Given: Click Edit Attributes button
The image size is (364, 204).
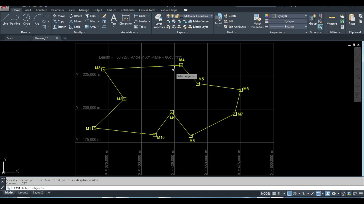Looking at the screenshot, I should pyautogui.click(x=235, y=27).
